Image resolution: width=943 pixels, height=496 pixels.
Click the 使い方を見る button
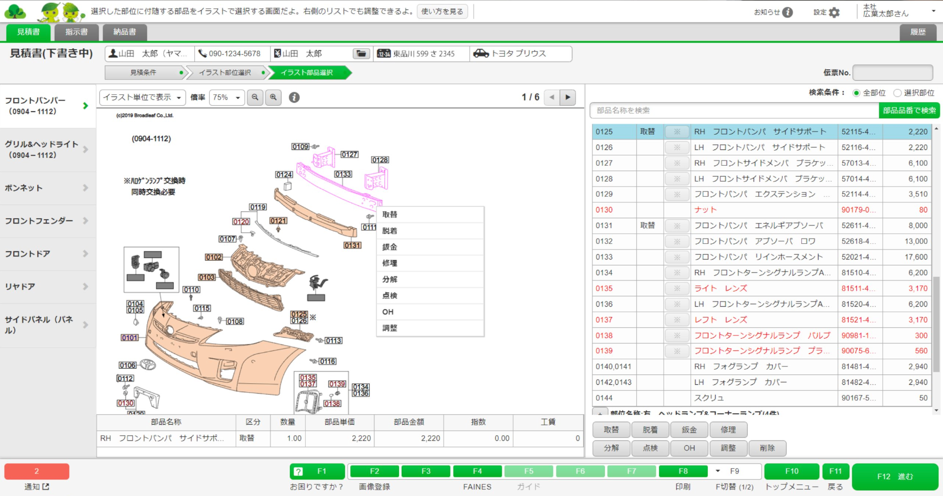click(442, 12)
